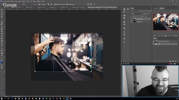Open the Navigator panel flyout menu
179x100 pixels.
(178, 8)
